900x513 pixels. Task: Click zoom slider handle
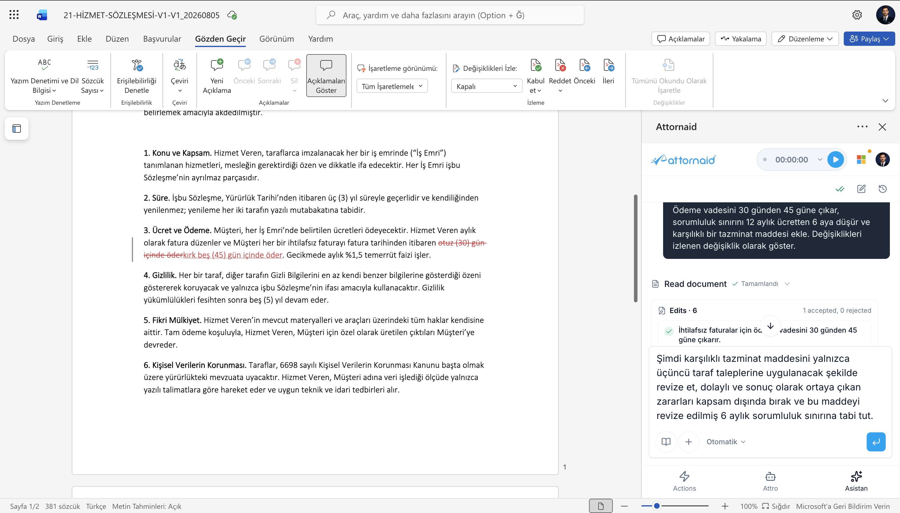coord(657,506)
